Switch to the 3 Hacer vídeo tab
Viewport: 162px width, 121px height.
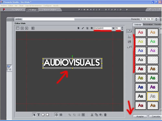(x=49, y=10)
